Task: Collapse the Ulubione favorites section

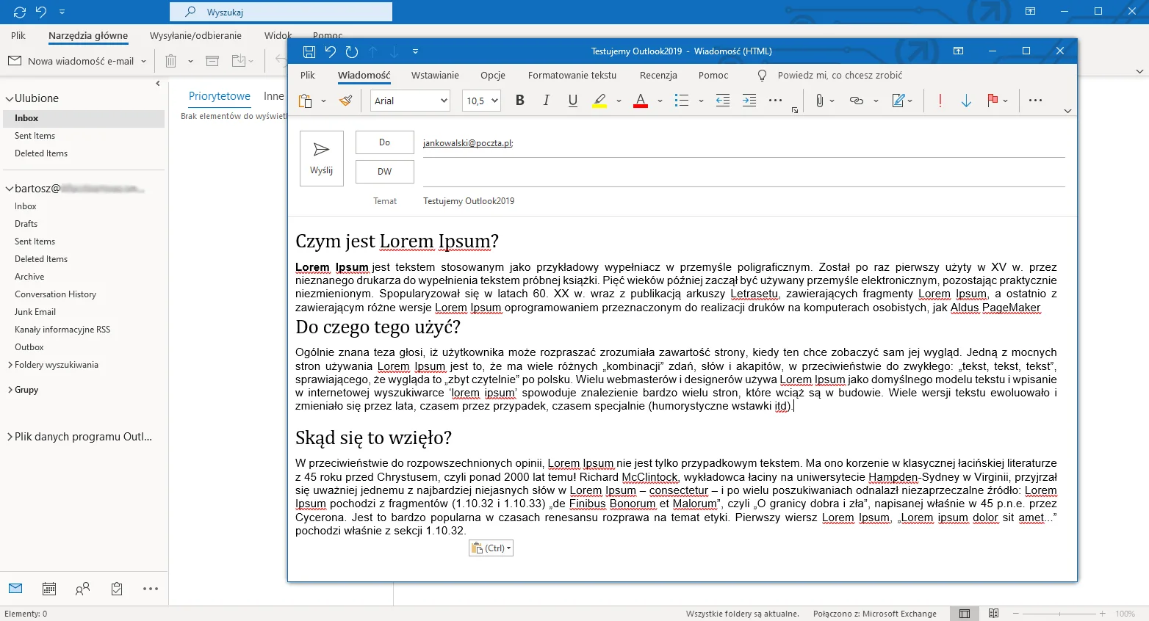Action: (10, 98)
